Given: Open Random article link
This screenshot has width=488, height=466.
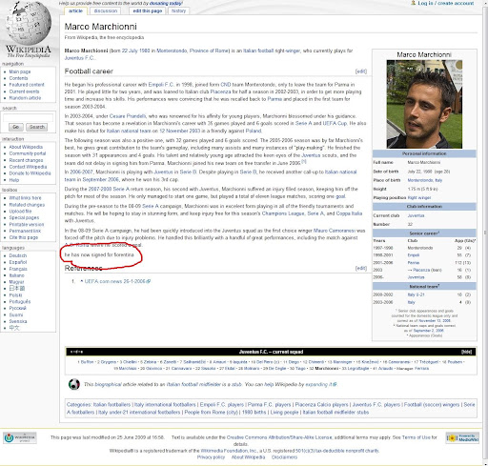Looking at the screenshot, I should [x=25, y=98].
